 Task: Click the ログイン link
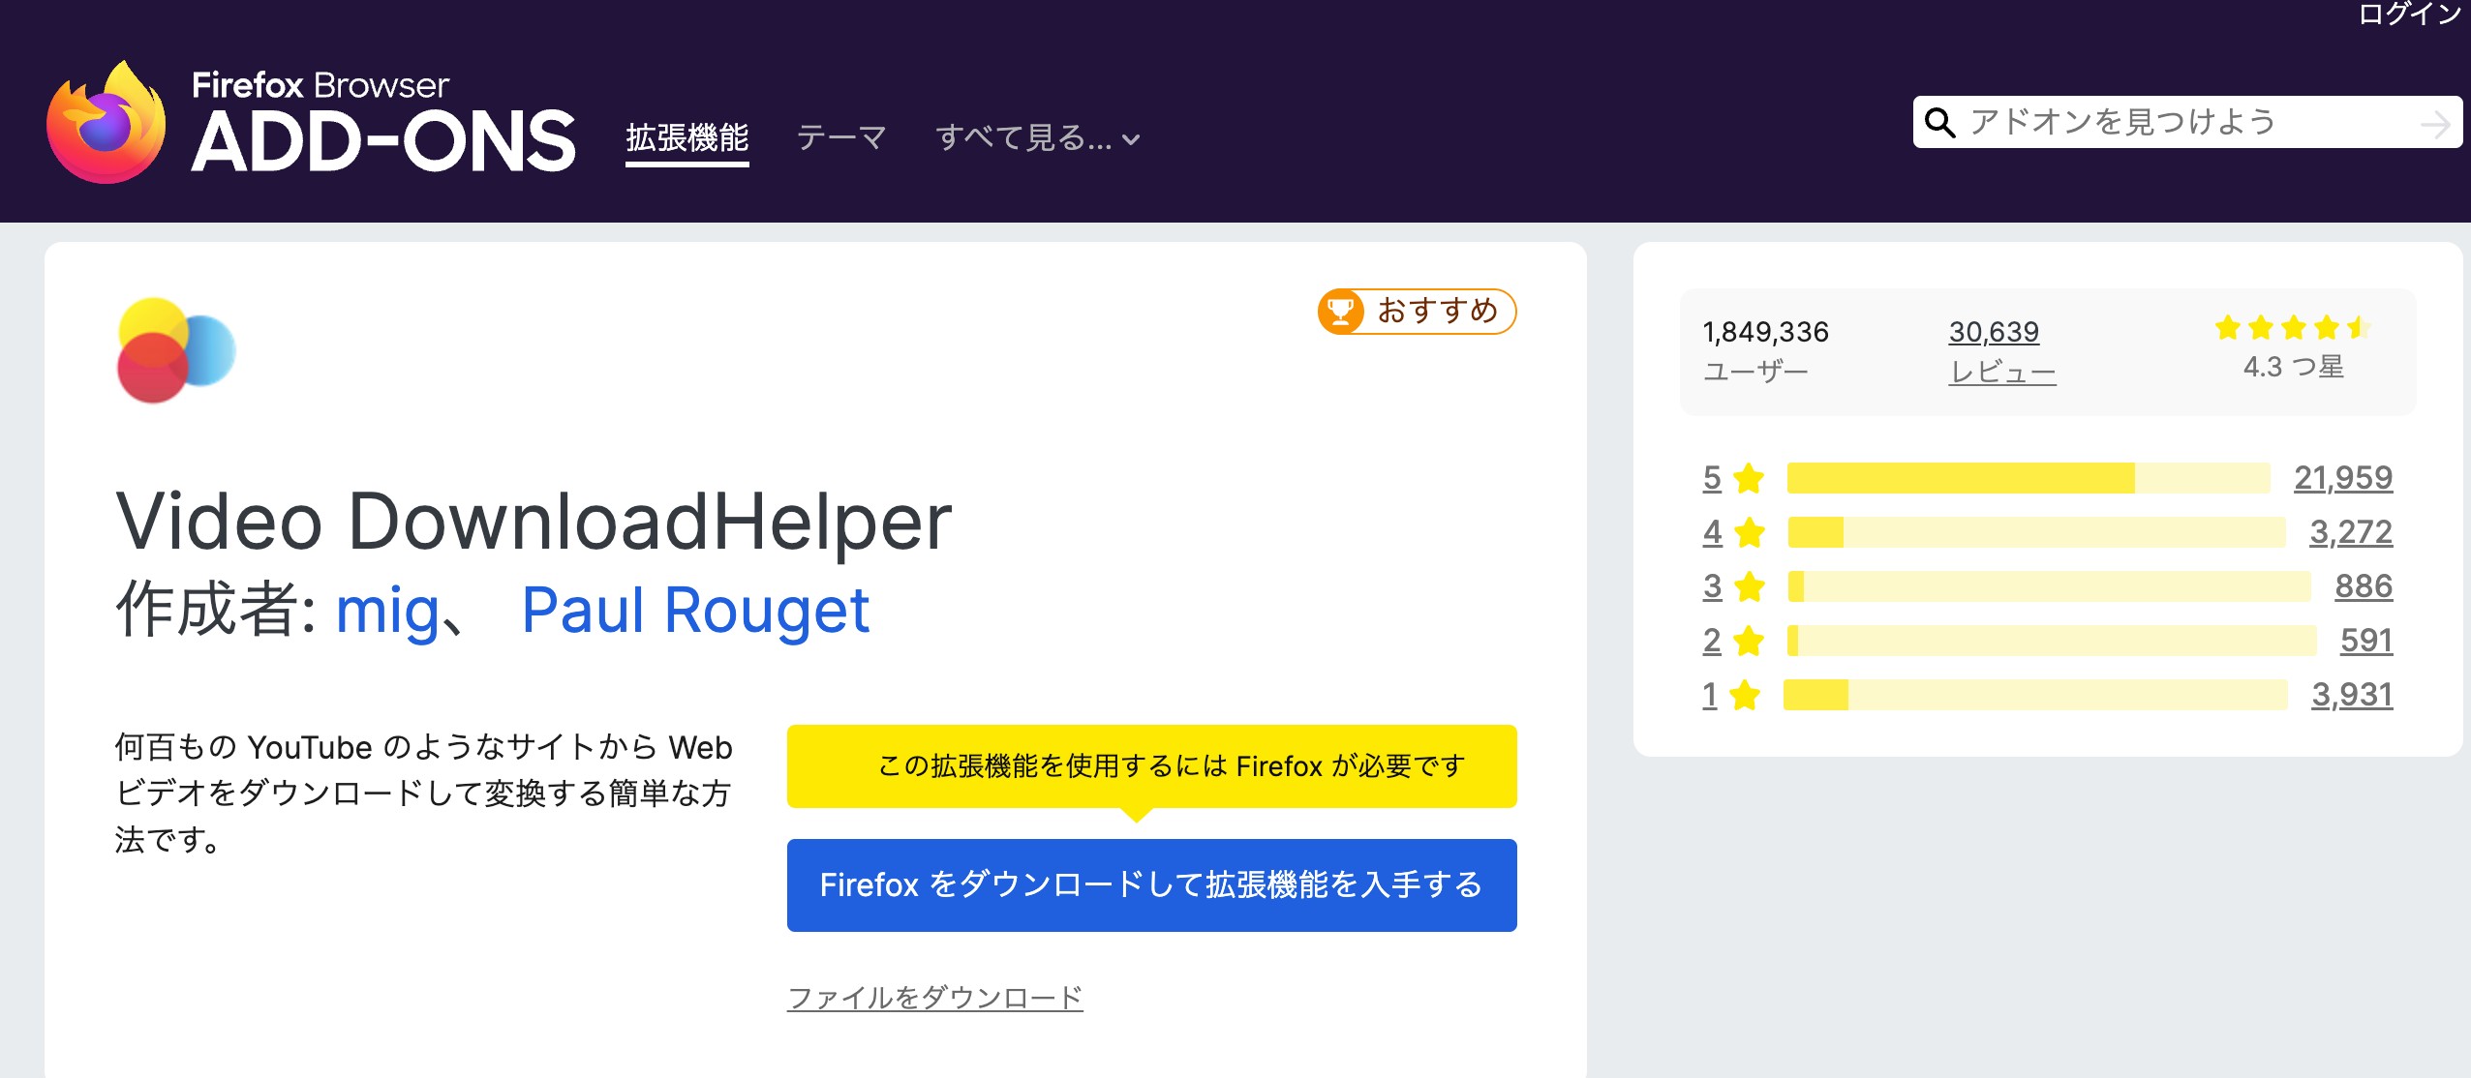pyautogui.click(x=2409, y=14)
